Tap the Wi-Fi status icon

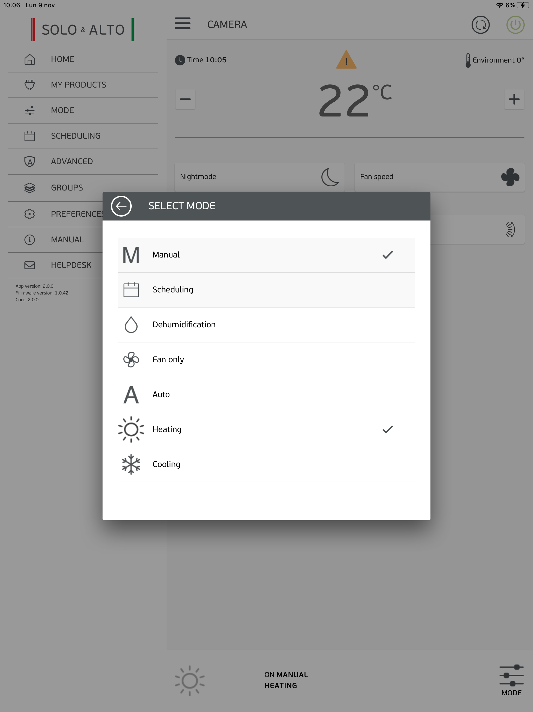(499, 5)
